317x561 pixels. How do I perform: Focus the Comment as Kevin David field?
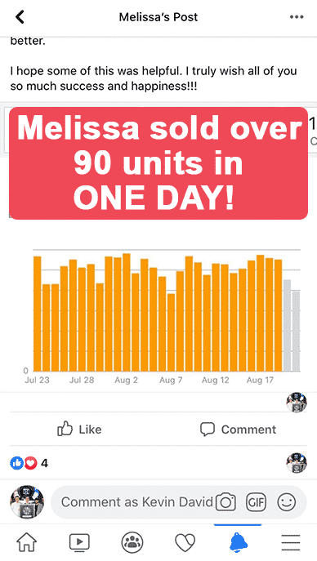(x=137, y=502)
